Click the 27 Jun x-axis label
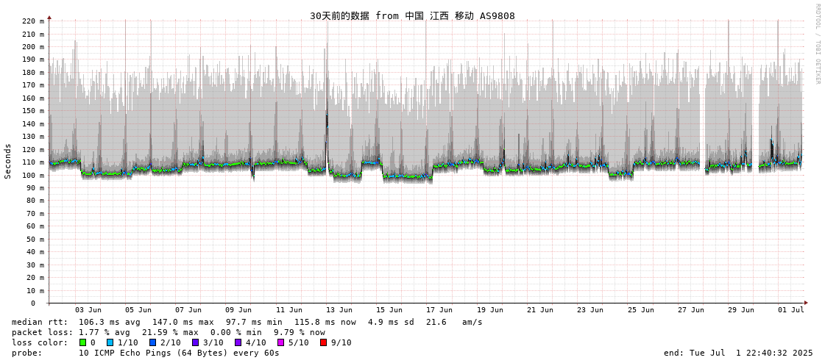The width and height of the screenshot is (825, 363). click(x=691, y=310)
